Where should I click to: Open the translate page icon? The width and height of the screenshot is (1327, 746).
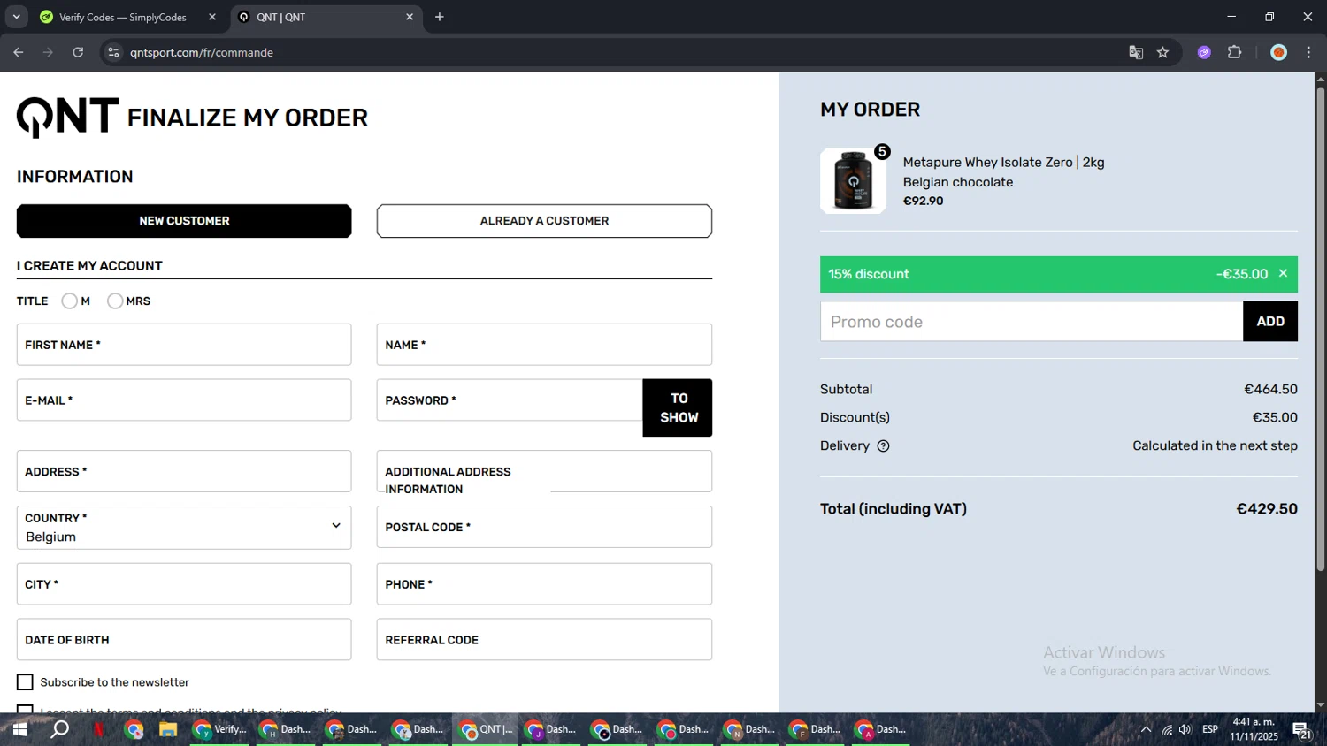click(1136, 52)
